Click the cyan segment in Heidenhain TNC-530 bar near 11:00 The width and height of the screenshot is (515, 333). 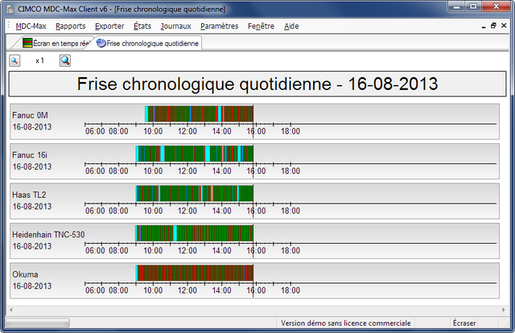(175, 233)
